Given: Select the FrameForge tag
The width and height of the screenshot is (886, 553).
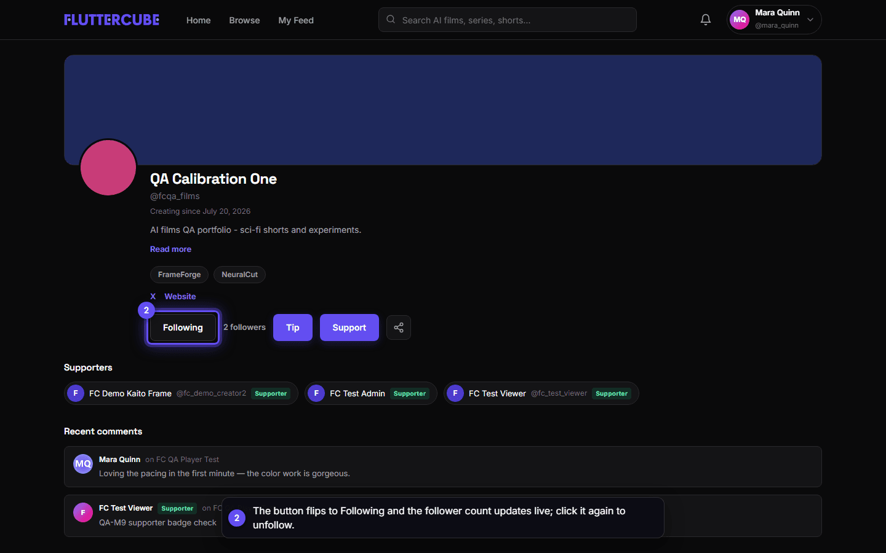Looking at the screenshot, I should 179,275.
